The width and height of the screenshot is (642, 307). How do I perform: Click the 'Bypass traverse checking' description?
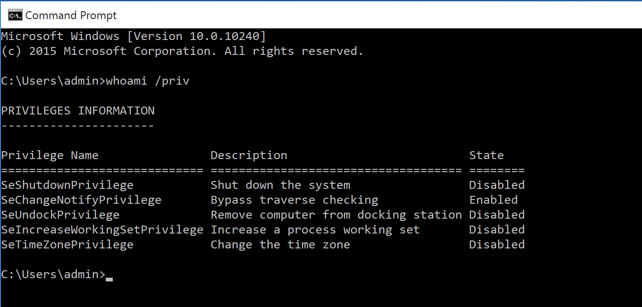point(294,200)
